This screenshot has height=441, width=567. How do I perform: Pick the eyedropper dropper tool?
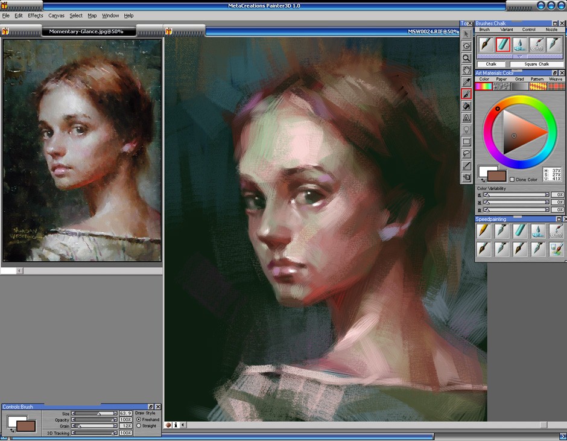(x=466, y=82)
